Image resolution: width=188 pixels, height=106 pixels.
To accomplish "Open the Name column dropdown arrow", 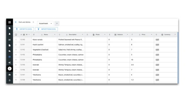I will tap(55, 35).
